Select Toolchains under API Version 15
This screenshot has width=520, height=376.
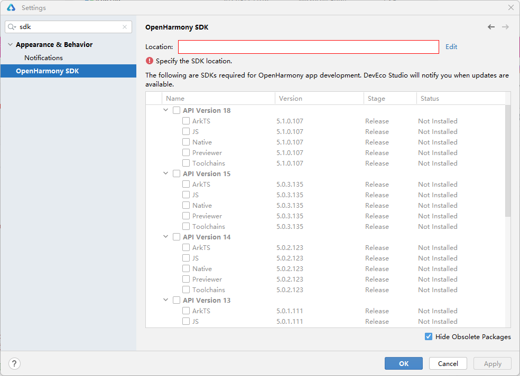(x=209, y=226)
